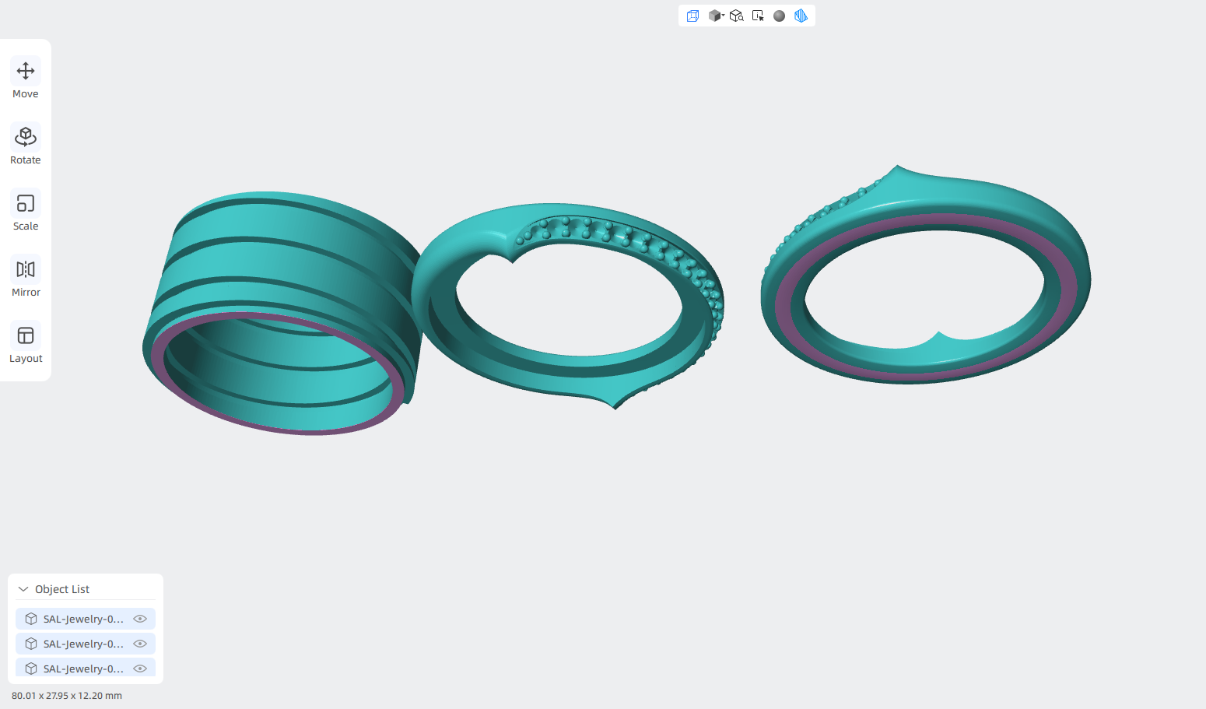Screen dimensions: 1206x709
Task: Toggle the wireframe axis box view icon
Action: (x=692, y=16)
